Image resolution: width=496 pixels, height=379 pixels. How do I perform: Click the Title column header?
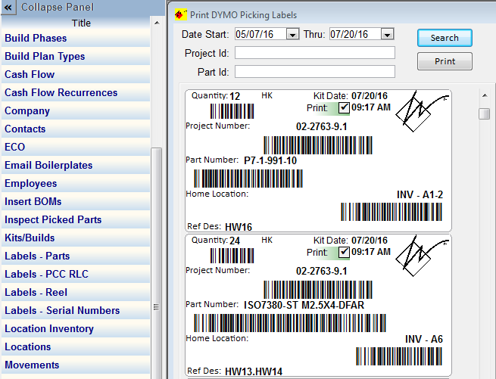pyautogui.click(x=81, y=23)
